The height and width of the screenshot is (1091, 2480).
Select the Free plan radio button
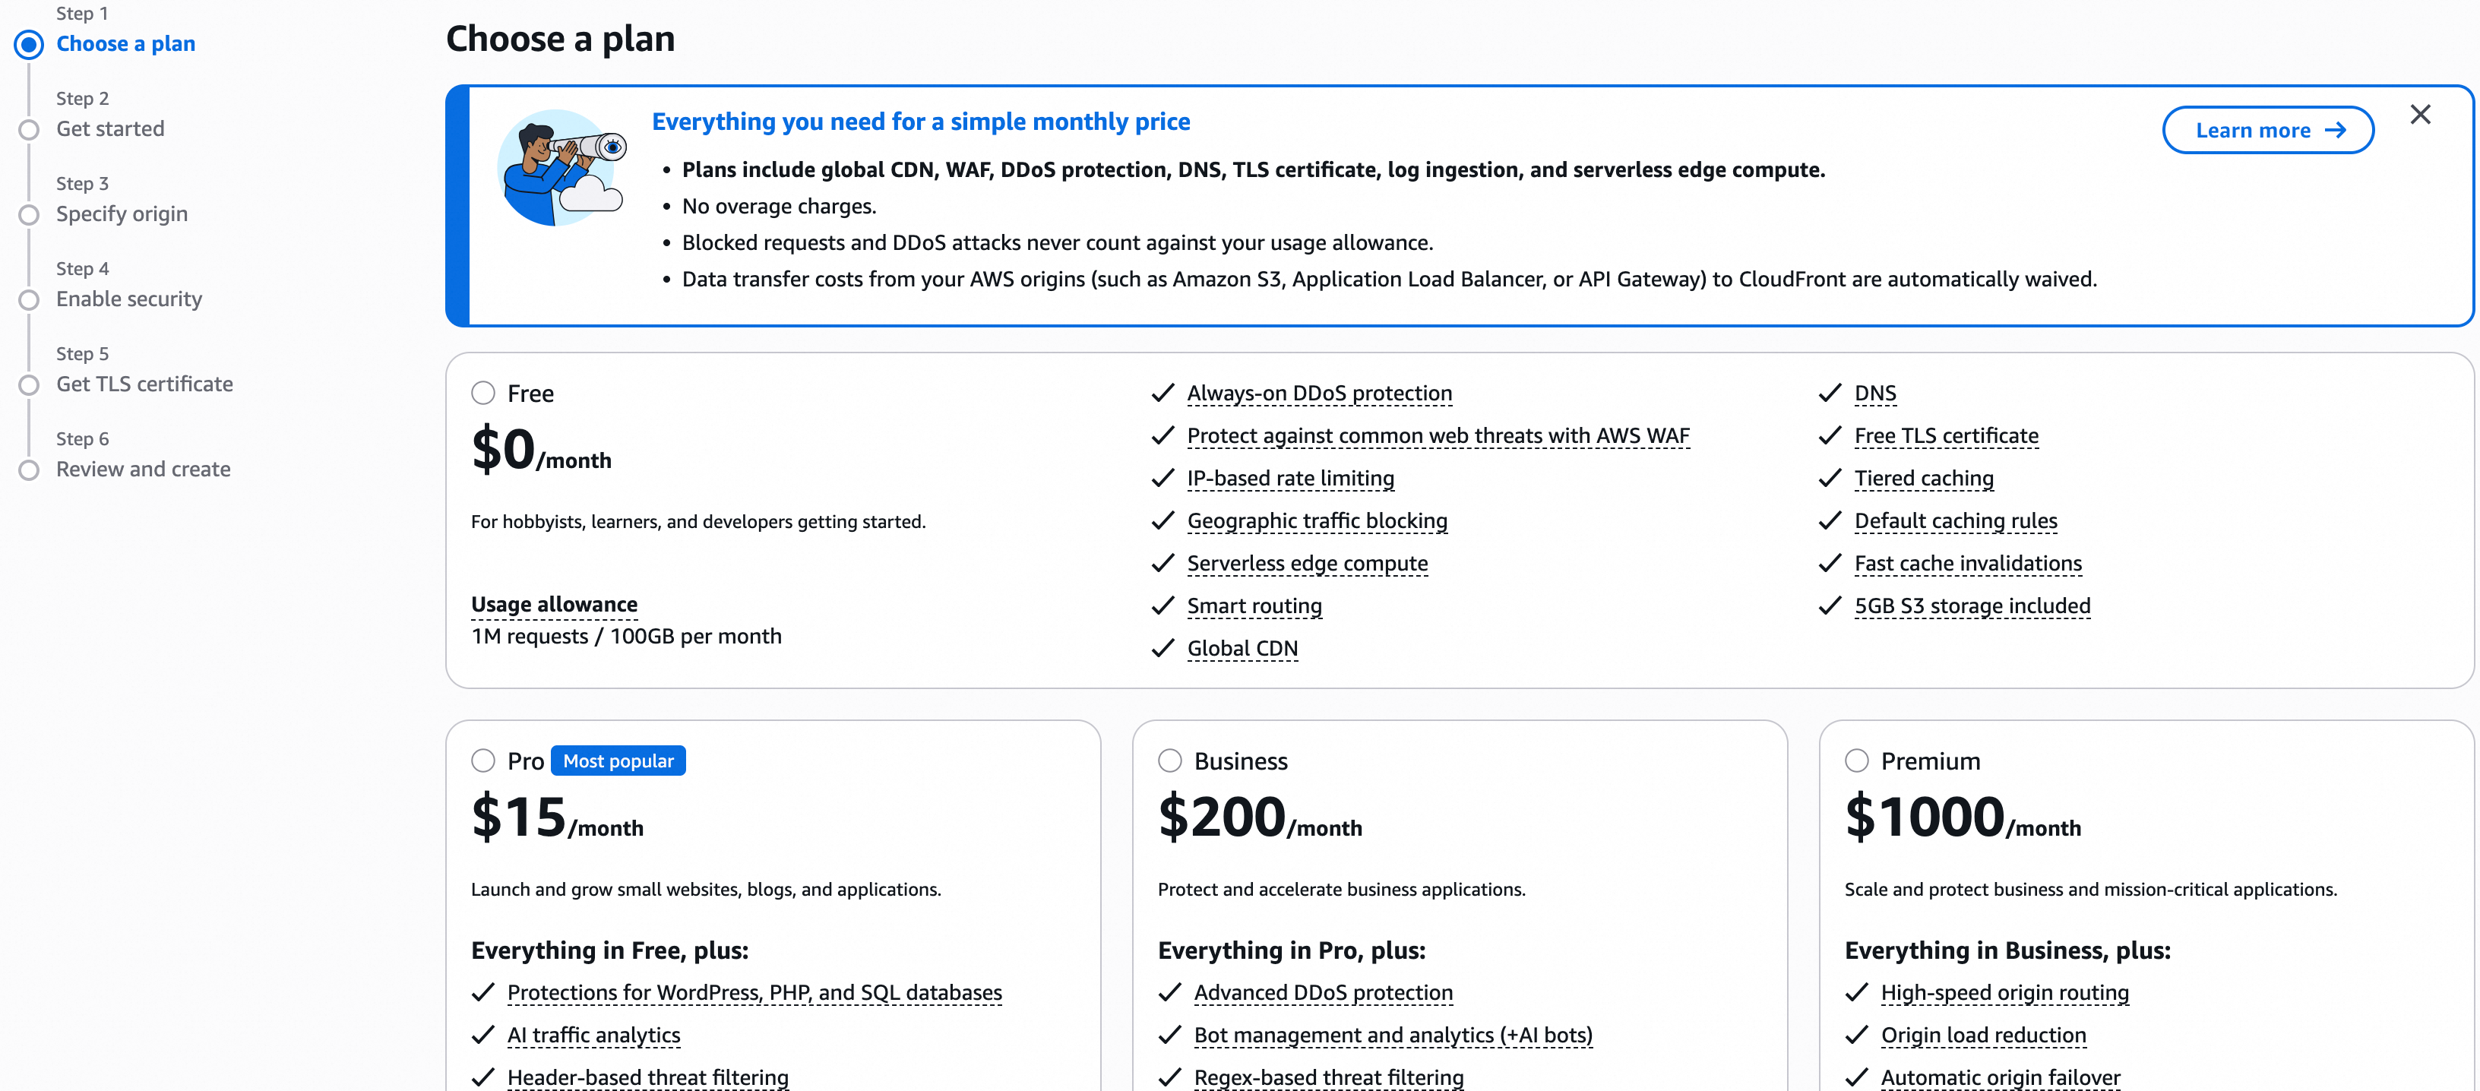pyautogui.click(x=483, y=393)
